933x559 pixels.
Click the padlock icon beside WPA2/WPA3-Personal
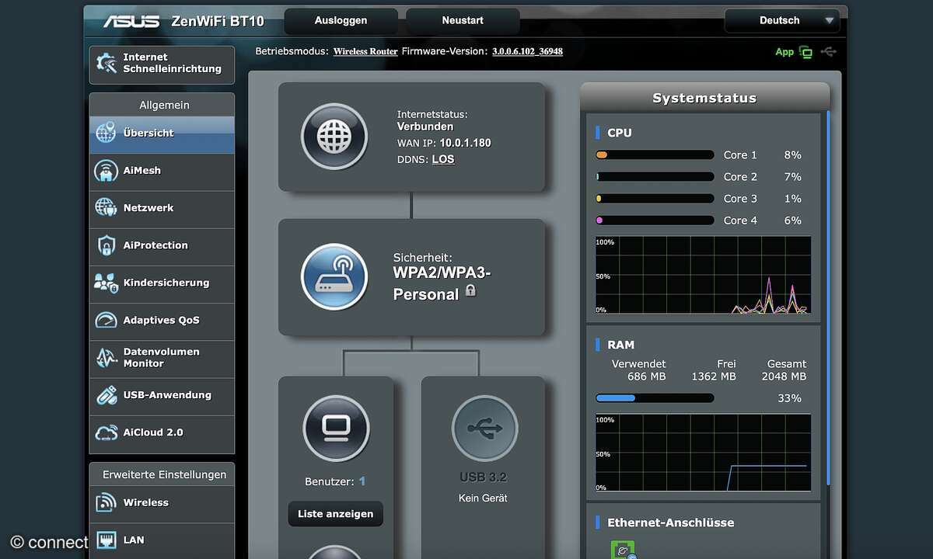(470, 290)
